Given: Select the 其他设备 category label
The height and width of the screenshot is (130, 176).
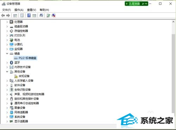Looking at the screenshot, I should click(20, 72).
